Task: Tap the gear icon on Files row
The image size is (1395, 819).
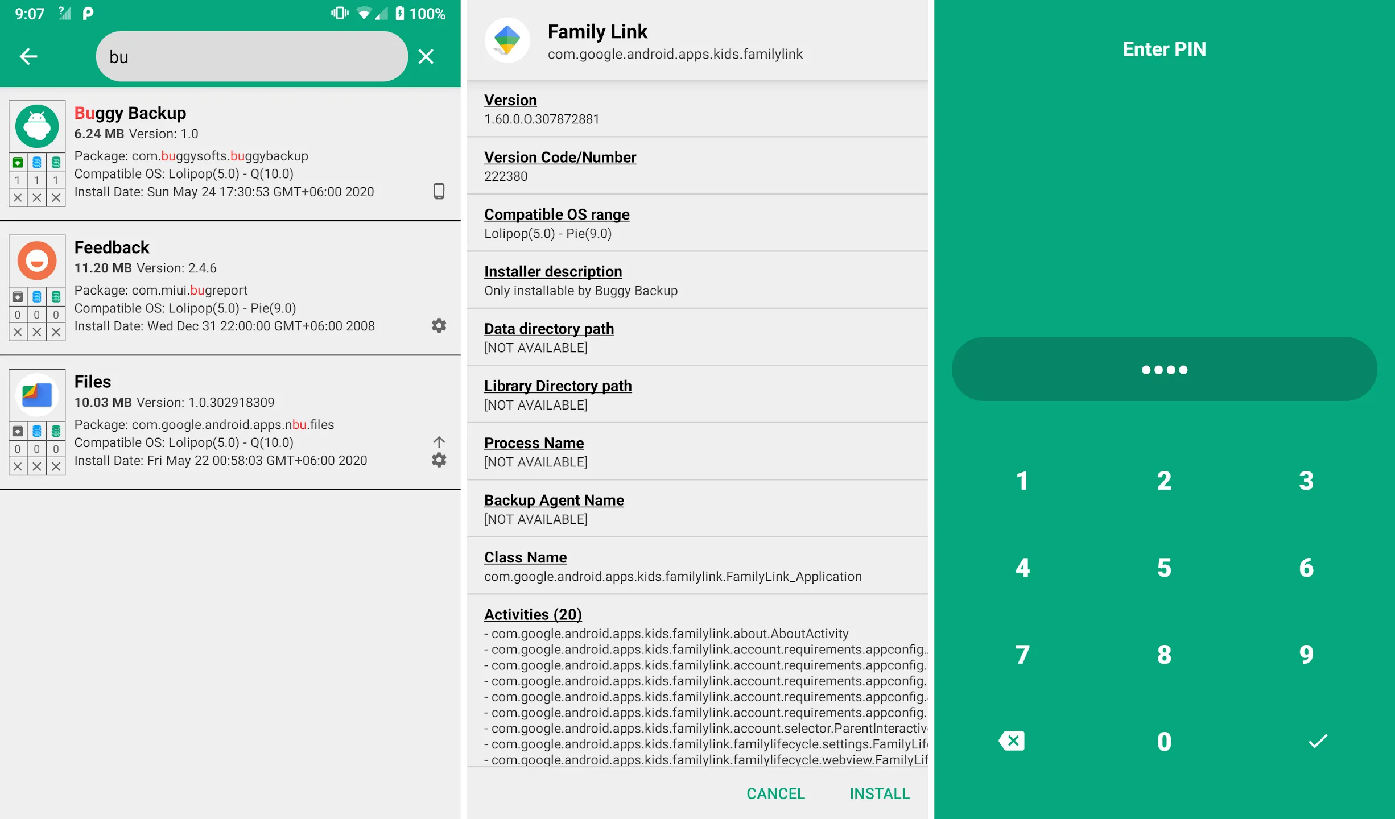Action: (439, 460)
